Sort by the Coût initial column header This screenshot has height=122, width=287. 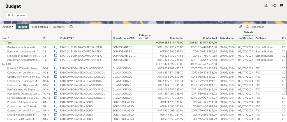click(177, 38)
